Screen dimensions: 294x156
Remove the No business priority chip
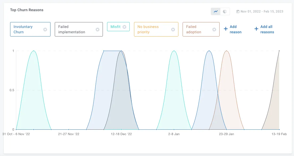click(173, 30)
